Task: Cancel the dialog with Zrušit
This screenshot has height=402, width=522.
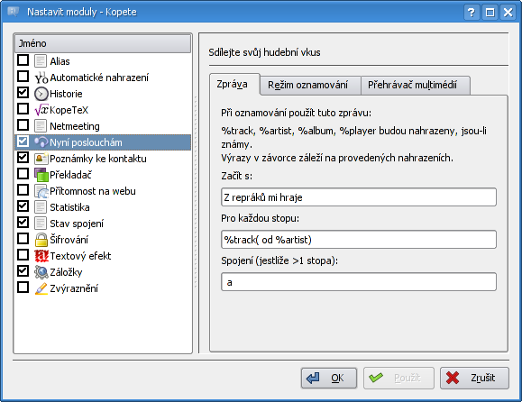Action: (x=474, y=378)
